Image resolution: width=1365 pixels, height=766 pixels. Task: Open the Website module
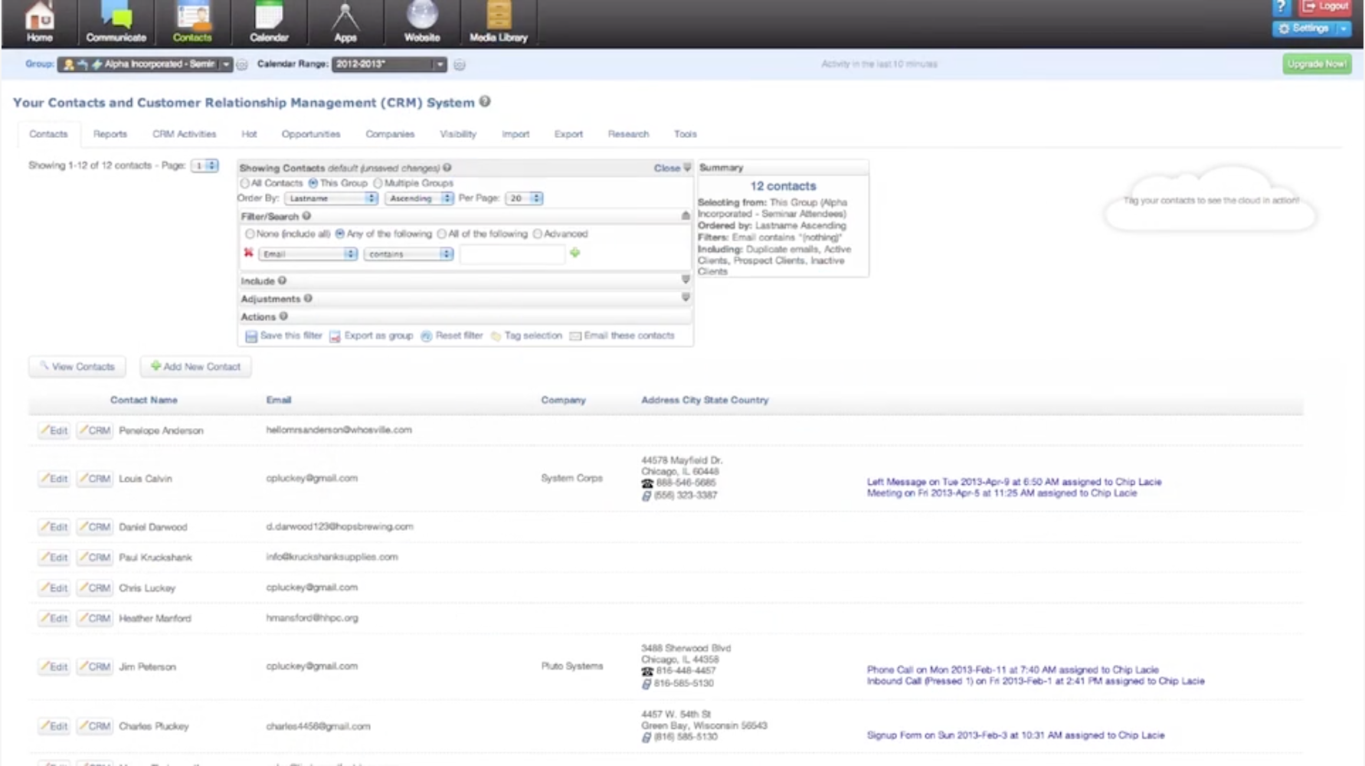point(422,22)
